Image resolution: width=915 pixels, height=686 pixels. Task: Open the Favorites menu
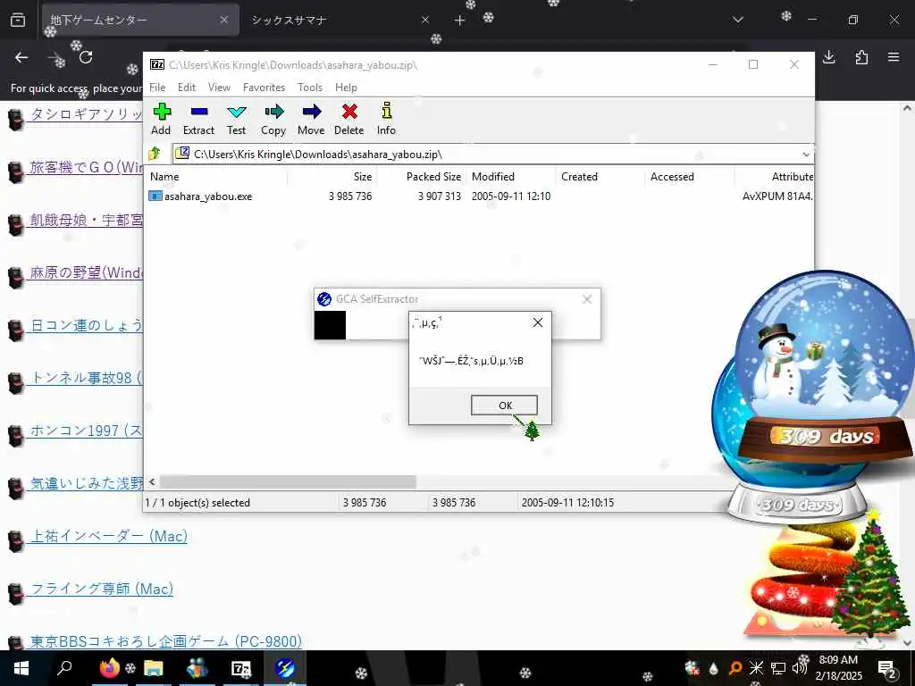coord(264,88)
